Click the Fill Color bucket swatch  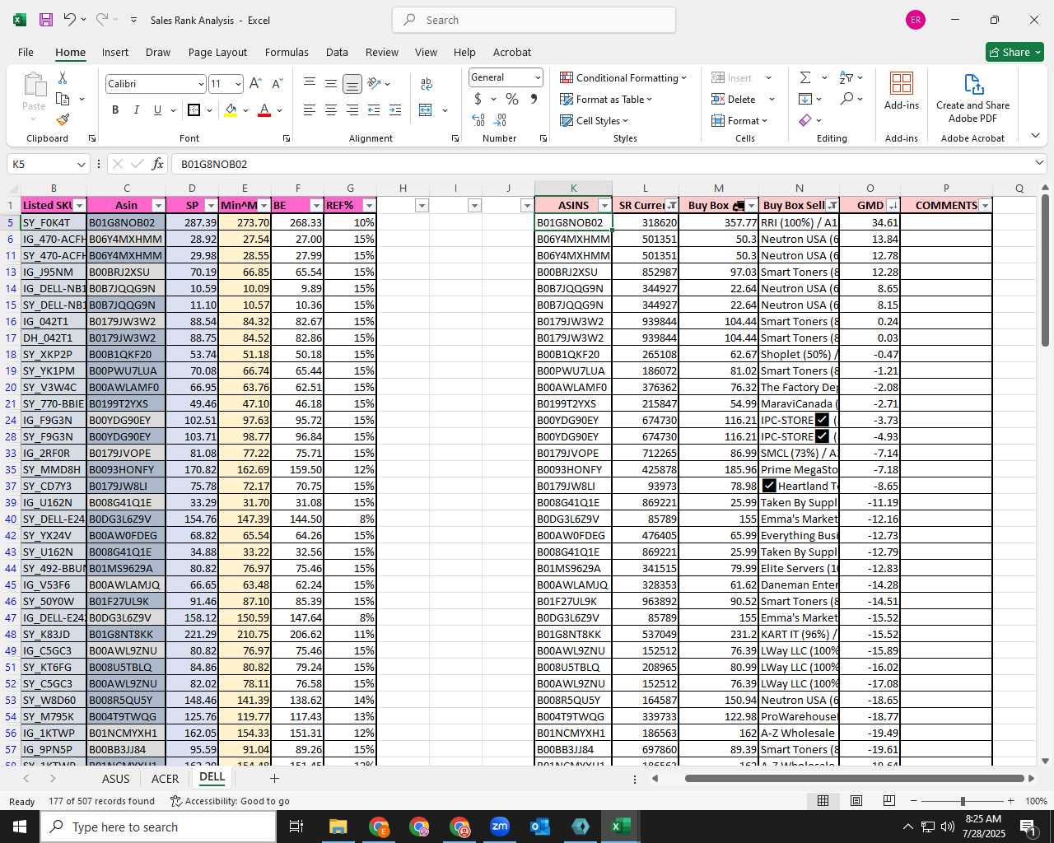tap(231, 110)
